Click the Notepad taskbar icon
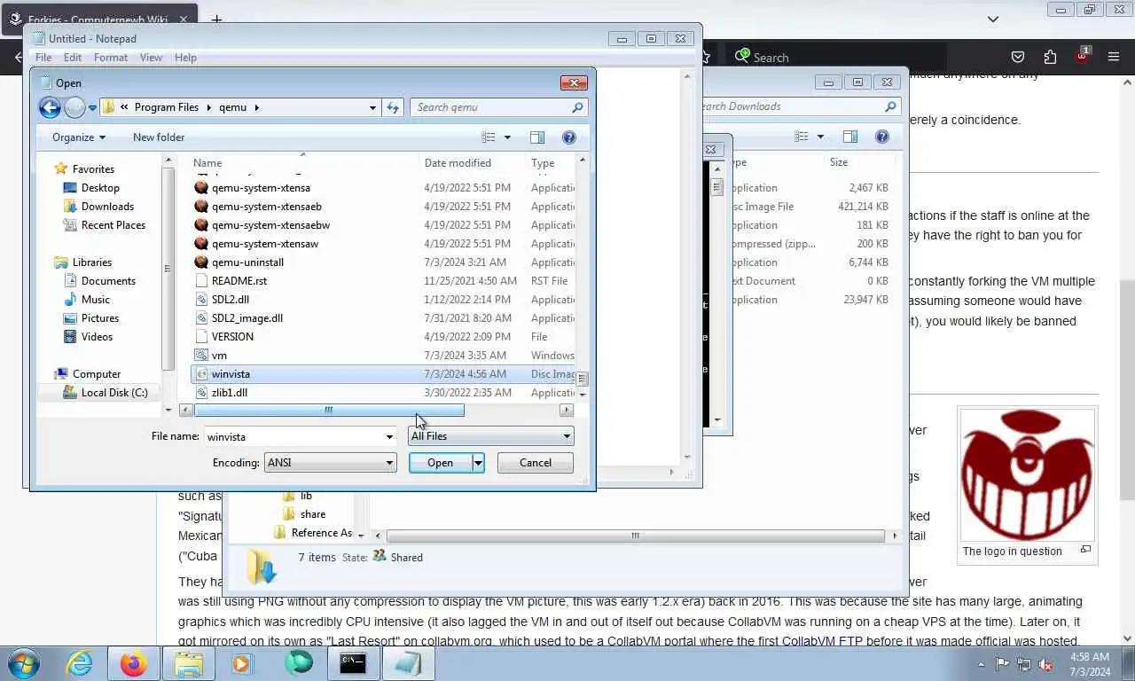This screenshot has width=1135, height=681. pyautogui.click(x=408, y=663)
